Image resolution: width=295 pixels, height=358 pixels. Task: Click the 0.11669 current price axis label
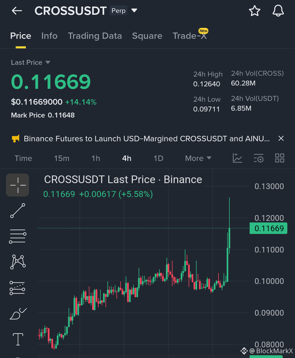pyautogui.click(x=268, y=228)
